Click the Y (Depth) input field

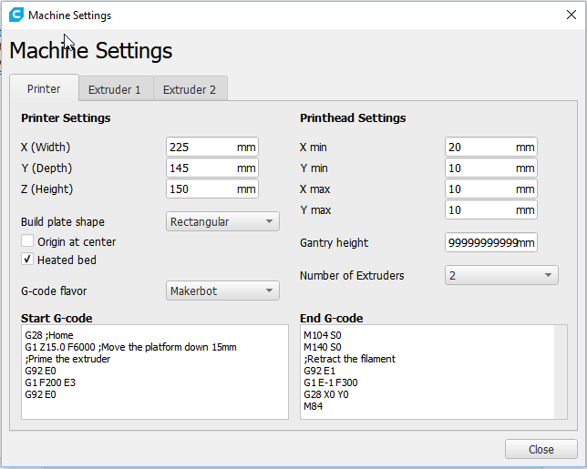[x=212, y=168]
